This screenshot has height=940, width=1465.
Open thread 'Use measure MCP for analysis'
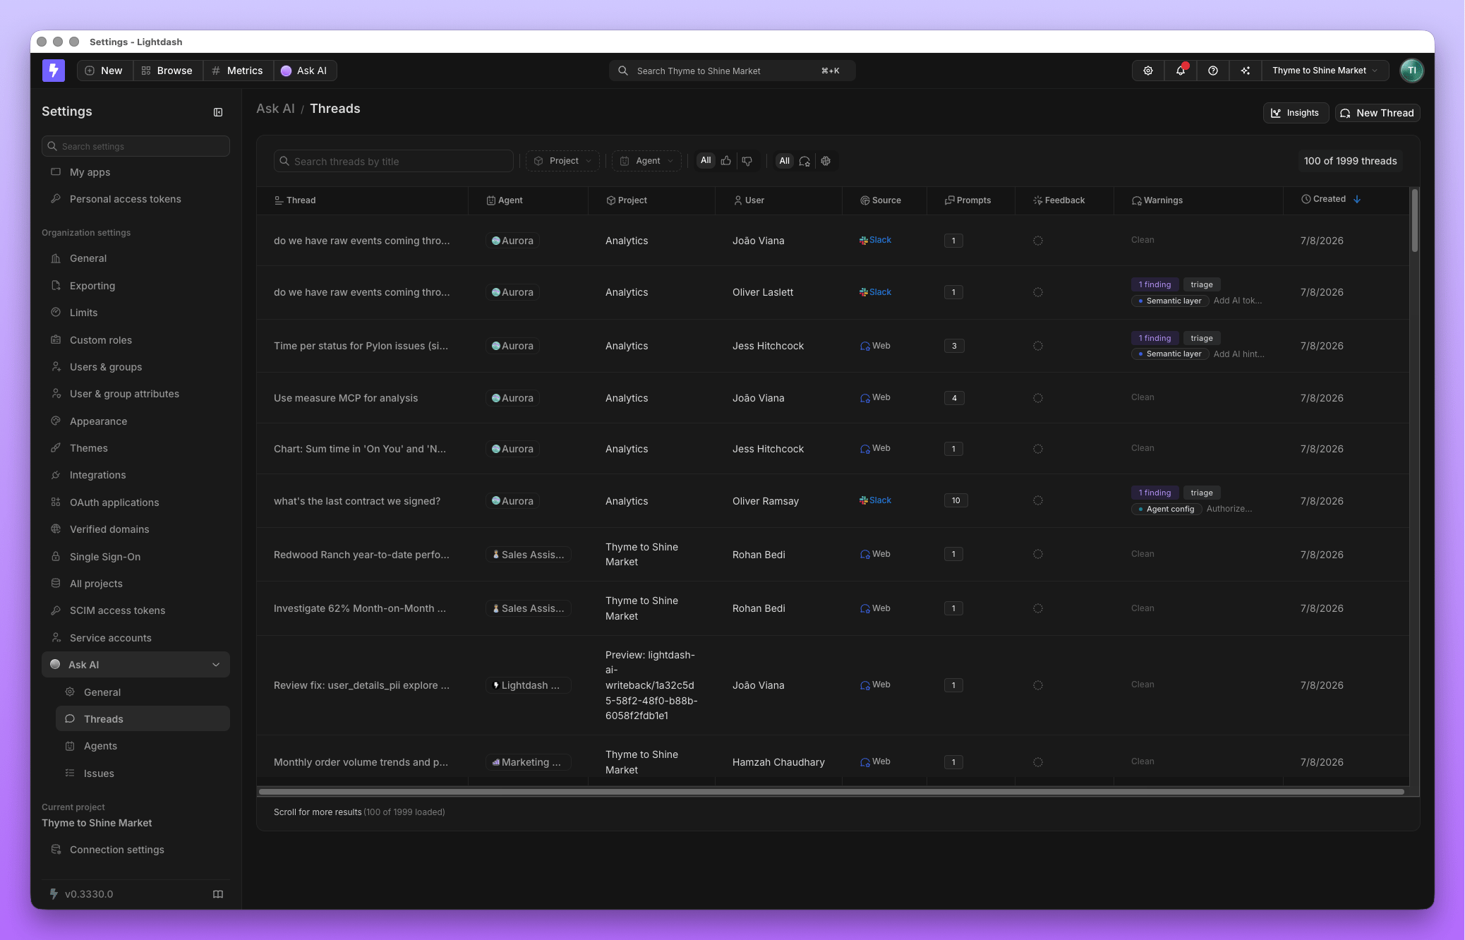tap(346, 398)
